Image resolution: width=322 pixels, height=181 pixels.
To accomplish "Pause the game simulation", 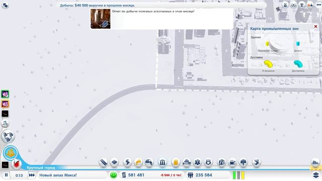I will click(6, 175).
